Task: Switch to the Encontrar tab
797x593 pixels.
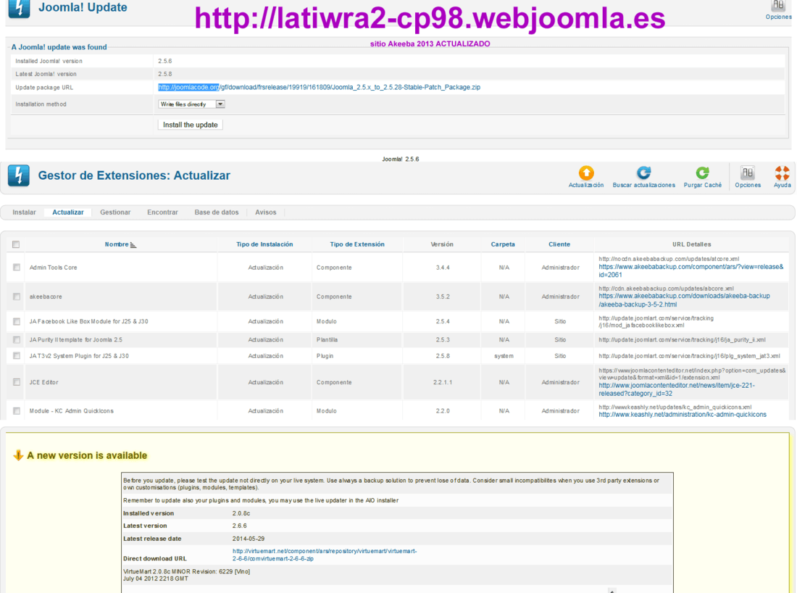Action: (x=162, y=212)
